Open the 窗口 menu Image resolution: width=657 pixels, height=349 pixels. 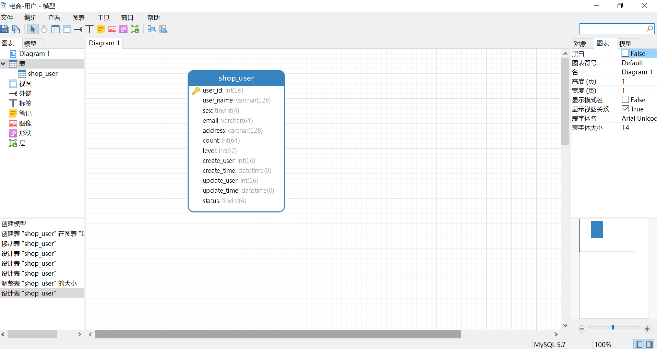[127, 18]
